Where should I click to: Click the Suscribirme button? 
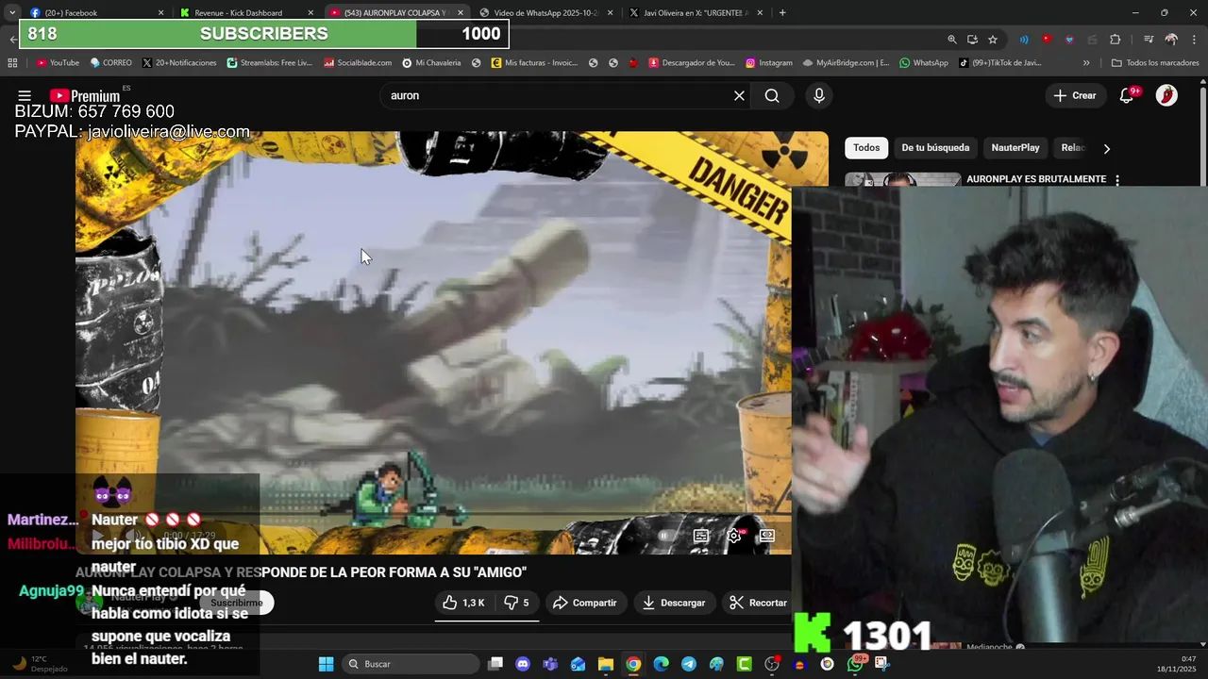click(x=236, y=603)
